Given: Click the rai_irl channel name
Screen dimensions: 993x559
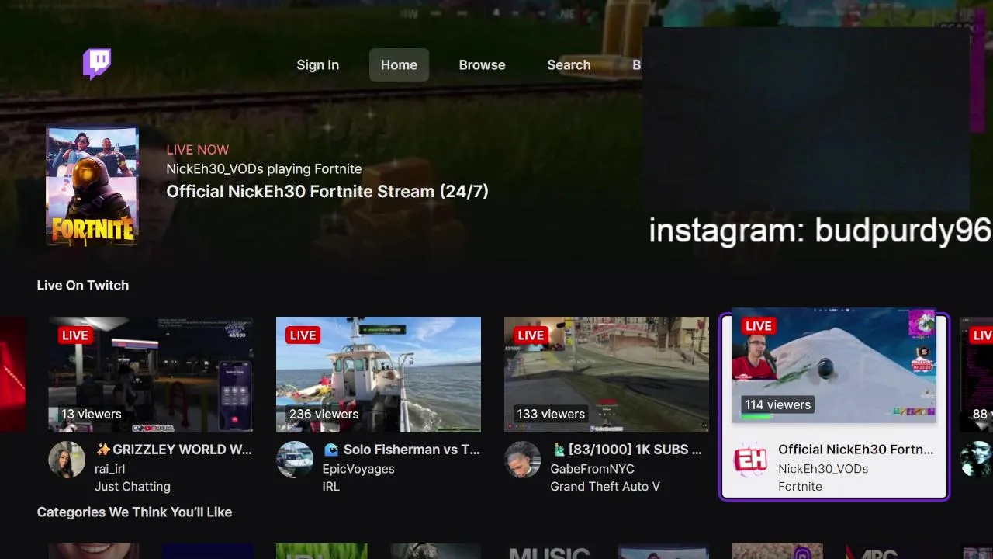Looking at the screenshot, I should [110, 469].
